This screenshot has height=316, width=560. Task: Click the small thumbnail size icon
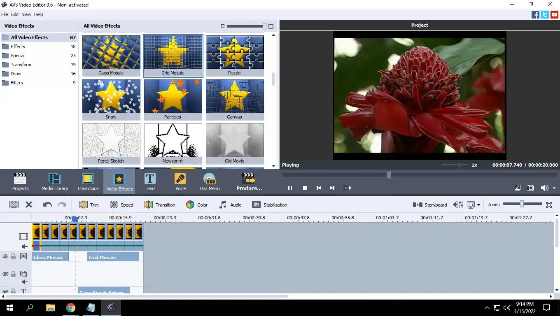click(223, 26)
